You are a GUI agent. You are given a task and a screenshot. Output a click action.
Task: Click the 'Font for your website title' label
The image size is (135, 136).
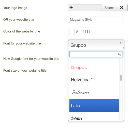pyautogui.click(x=22, y=43)
